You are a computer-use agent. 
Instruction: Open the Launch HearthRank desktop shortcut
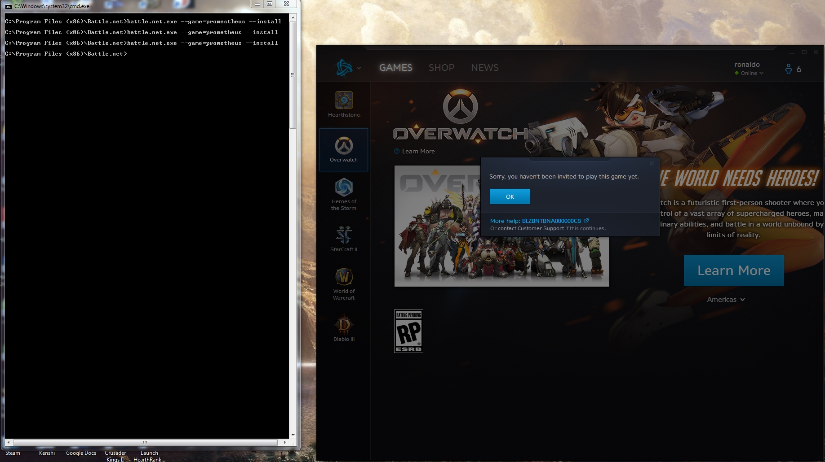(149, 456)
